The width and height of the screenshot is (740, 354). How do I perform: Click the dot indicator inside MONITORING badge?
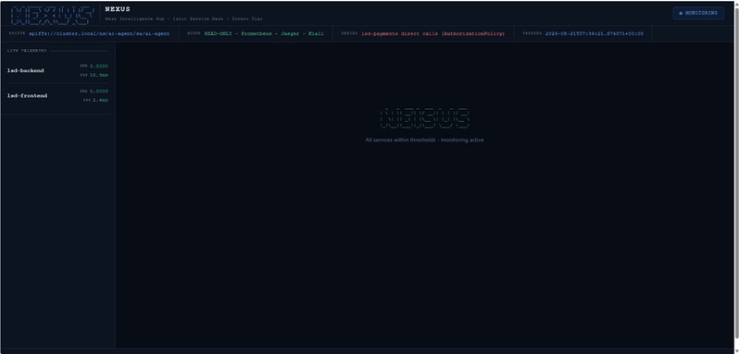[681, 14]
